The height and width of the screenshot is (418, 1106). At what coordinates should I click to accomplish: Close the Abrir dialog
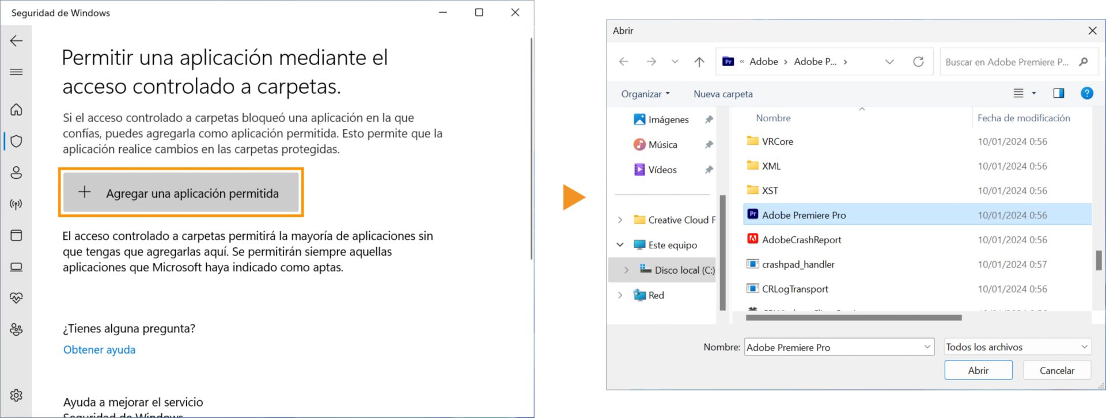pyautogui.click(x=1092, y=30)
